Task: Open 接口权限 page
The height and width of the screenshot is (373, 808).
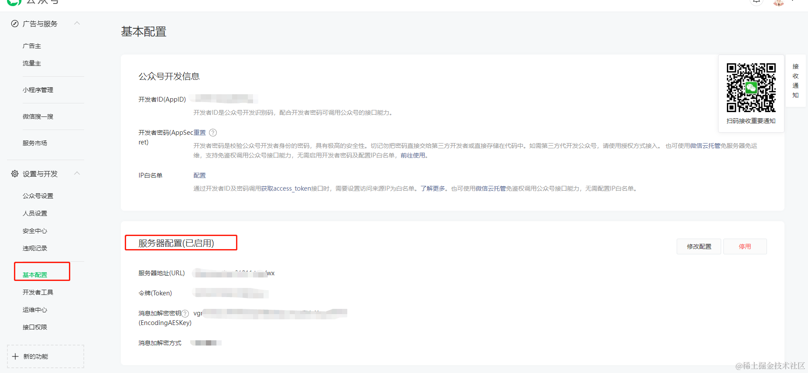Action: click(35, 327)
